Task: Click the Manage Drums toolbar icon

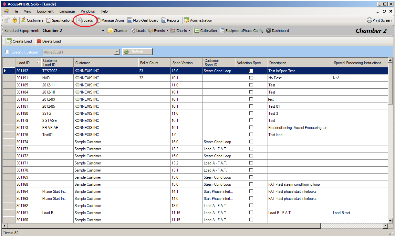Action: 110,20
